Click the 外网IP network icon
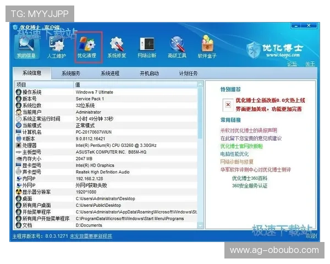The height and width of the screenshot is (264, 330). [19, 185]
